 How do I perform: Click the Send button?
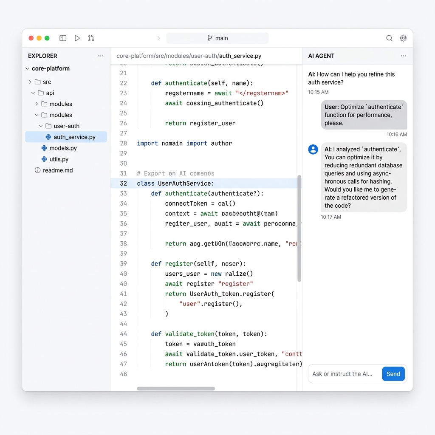tap(393, 374)
